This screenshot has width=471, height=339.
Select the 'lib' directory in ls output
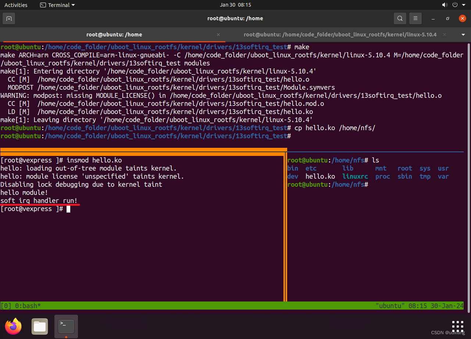348,168
